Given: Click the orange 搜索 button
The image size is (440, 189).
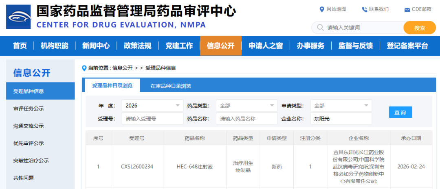Looking at the screenshot, I should 420,28.
